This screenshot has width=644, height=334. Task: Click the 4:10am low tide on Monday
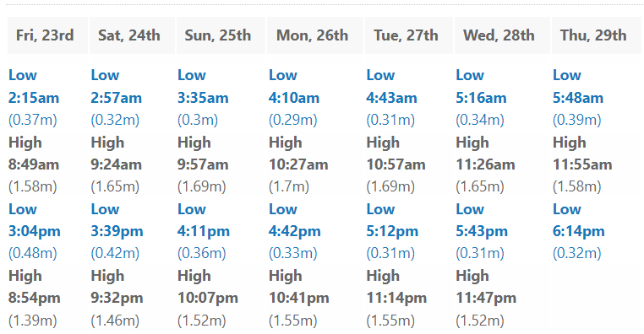coord(294,98)
